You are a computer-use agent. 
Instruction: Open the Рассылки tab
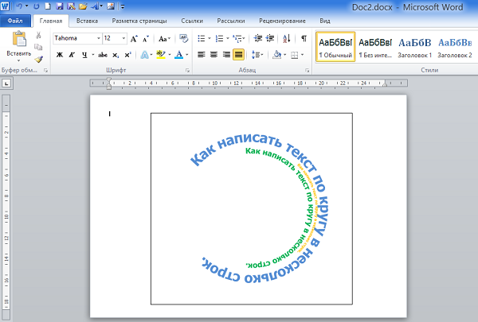point(231,21)
